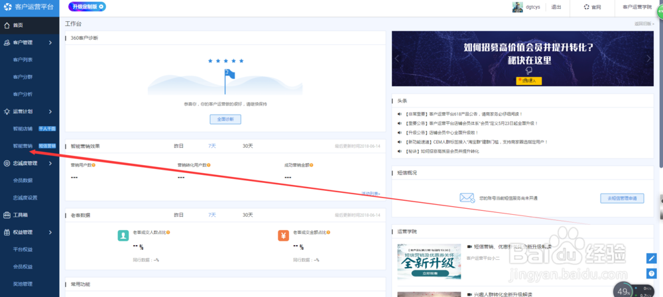The width and height of the screenshot is (663, 297).
Task: Click the 去短信管理申请 button
Action: [x=623, y=198]
